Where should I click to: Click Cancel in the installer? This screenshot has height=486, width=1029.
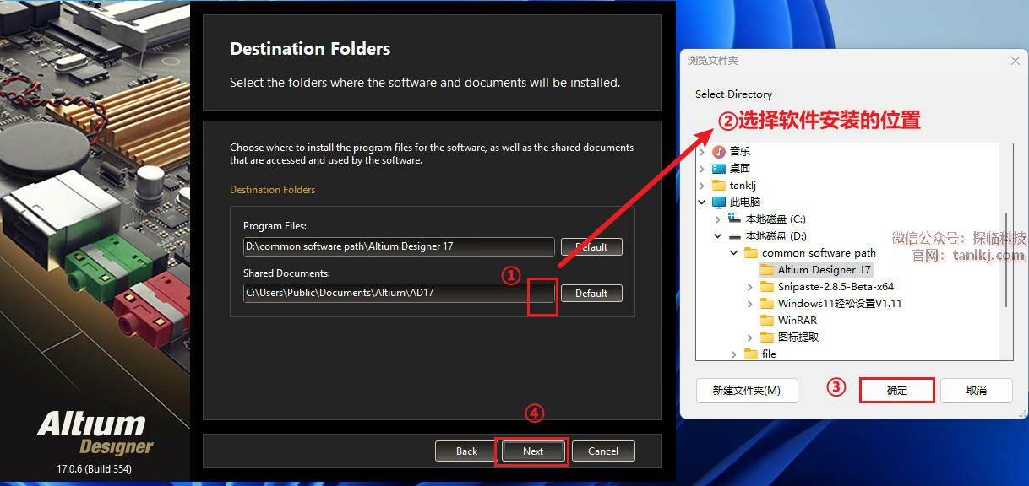point(603,451)
